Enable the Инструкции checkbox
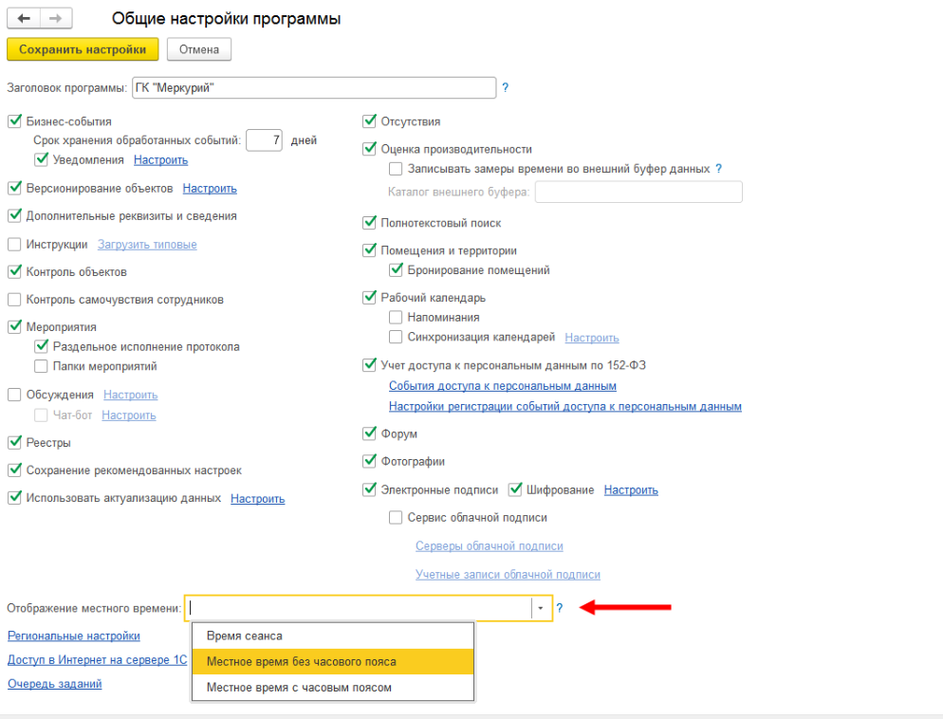 tap(14, 244)
